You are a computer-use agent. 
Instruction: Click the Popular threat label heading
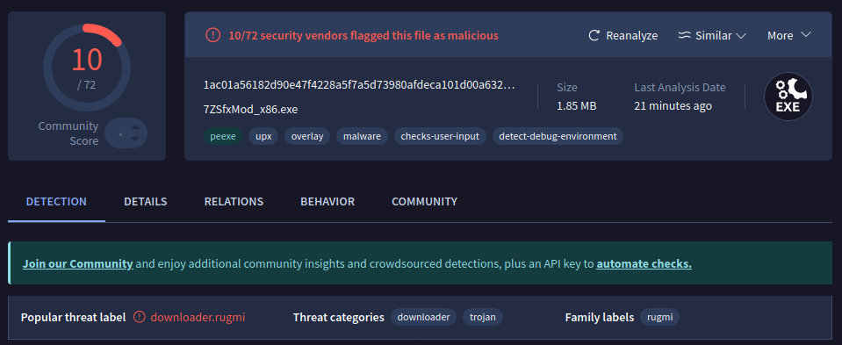(x=73, y=317)
